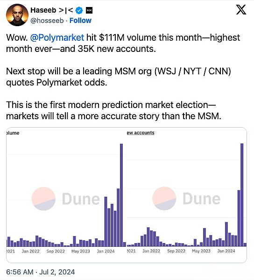This screenshot has height=280, width=254.
Task: Click the Jan 2024 label on volume chart
Action: tap(106, 251)
